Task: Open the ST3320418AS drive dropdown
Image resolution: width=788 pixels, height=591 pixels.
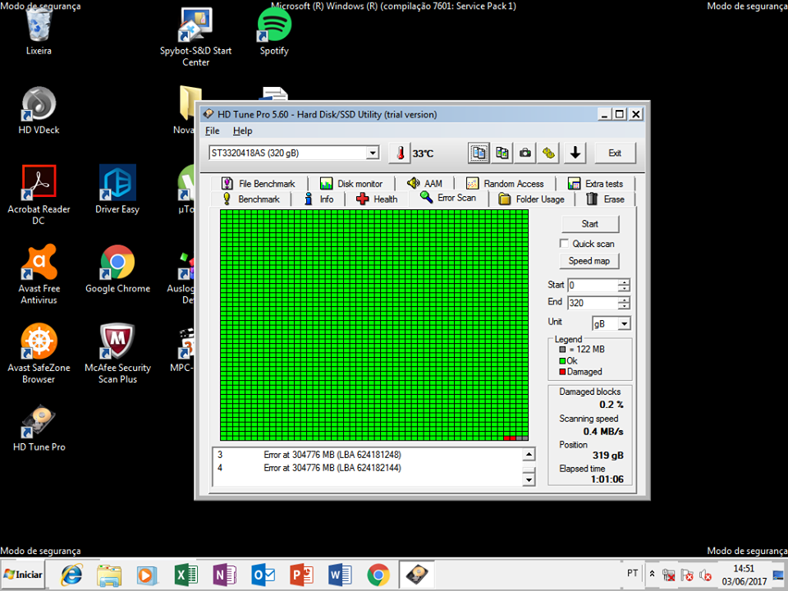Action: (x=373, y=153)
